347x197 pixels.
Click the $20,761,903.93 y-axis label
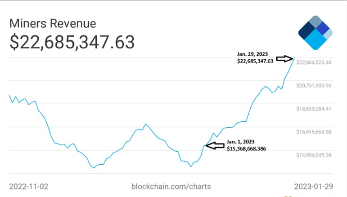313,86
